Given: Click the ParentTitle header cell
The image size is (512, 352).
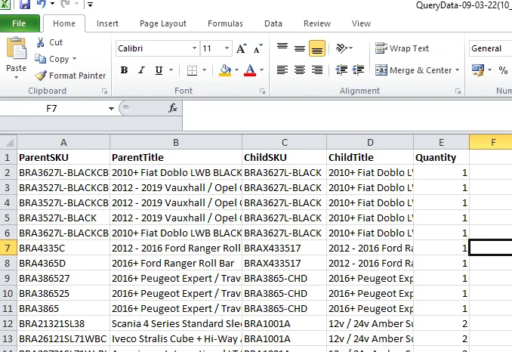Looking at the screenshot, I should (x=176, y=157).
